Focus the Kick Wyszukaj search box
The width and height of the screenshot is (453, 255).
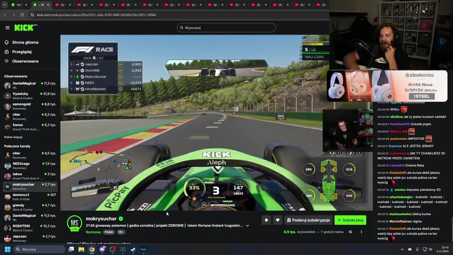click(x=226, y=28)
